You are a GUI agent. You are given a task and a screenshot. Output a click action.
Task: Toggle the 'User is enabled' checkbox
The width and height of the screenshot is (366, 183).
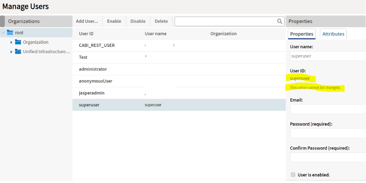(x=293, y=175)
